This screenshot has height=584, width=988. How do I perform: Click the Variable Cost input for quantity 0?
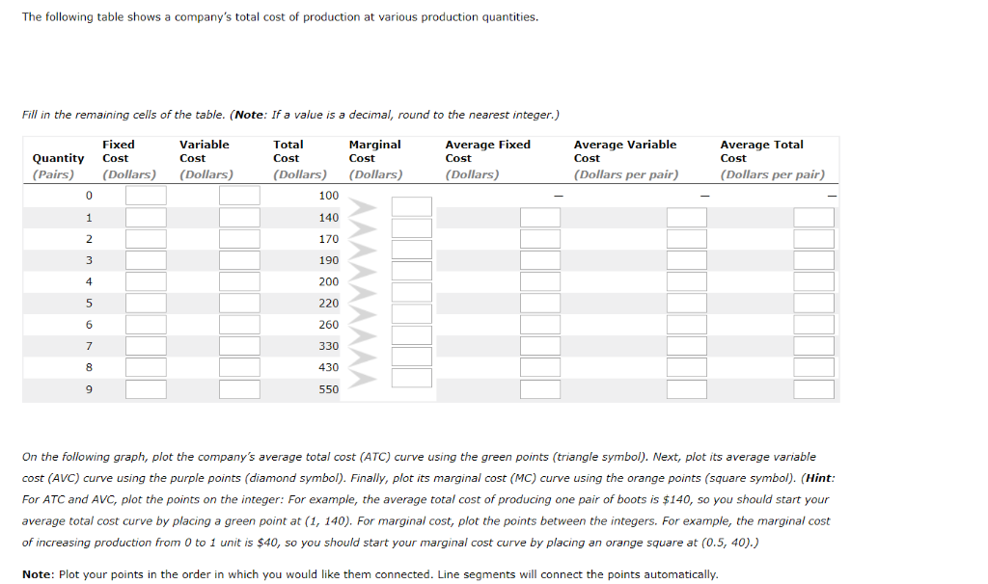pyautogui.click(x=240, y=195)
